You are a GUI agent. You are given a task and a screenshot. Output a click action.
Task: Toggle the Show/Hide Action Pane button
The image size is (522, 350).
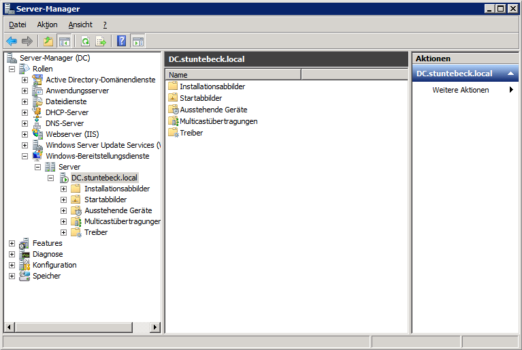click(x=137, y=41)
